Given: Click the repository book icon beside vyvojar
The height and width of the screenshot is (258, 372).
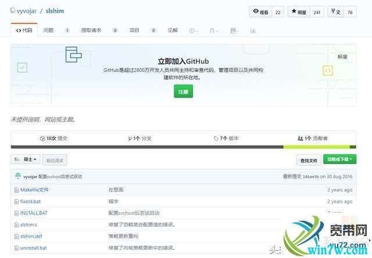Looking at the screenshot, I should click(x=13, y=10).
